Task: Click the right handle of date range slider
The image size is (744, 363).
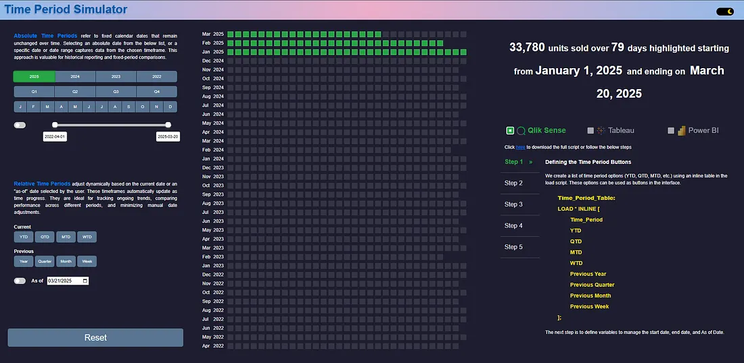Action: [168, 125]
